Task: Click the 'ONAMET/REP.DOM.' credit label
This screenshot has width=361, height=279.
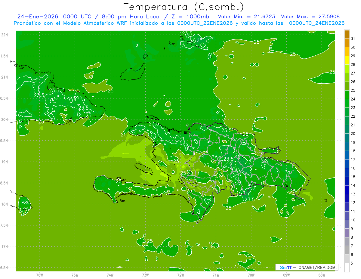Action: tap(317, 267)
